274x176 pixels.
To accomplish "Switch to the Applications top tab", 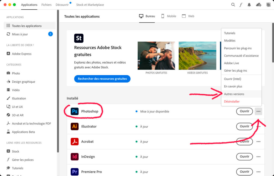I will click(x=29, y=5).
